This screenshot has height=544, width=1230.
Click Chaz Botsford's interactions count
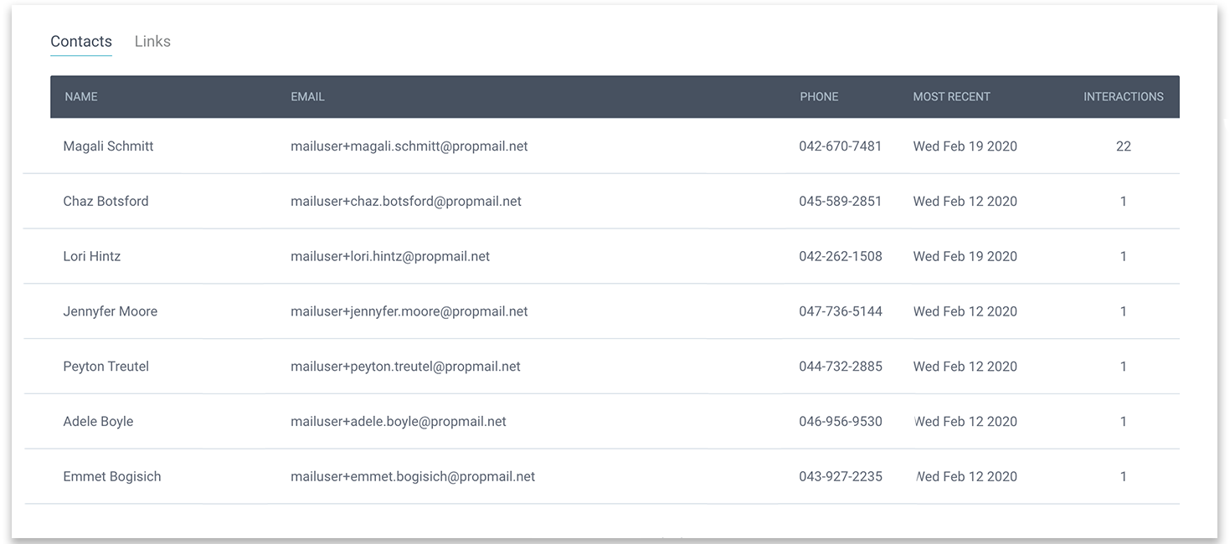[x=1124, y=202]
